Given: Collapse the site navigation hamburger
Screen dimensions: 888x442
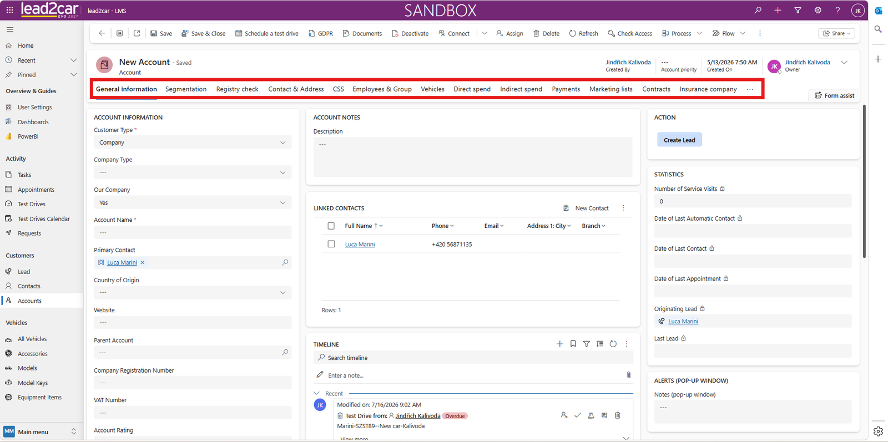Looking at the screenshot, I should pos(9,29).
